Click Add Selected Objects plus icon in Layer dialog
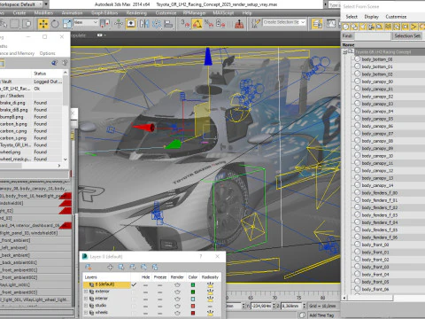425x319 pixels. (x=110, y=268)
